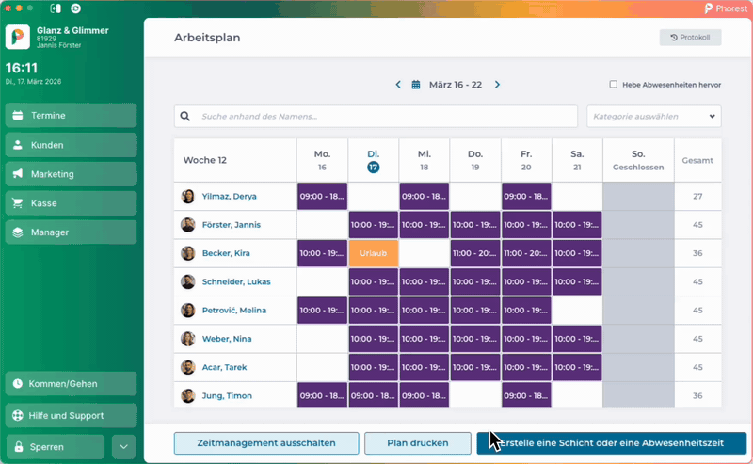The image size is (753, 464).
Task: Expand the chevron next to Sperren
Action: click(123, 446)
